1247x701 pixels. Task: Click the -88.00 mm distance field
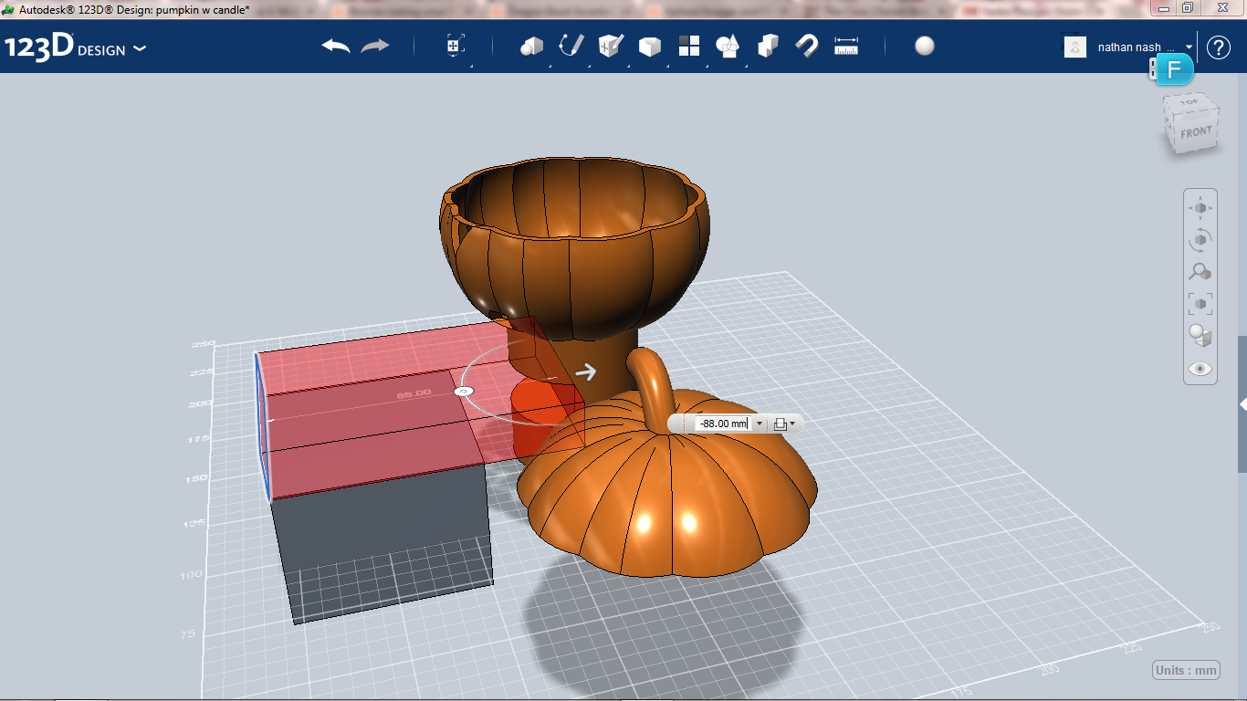(x=723, y=424)
